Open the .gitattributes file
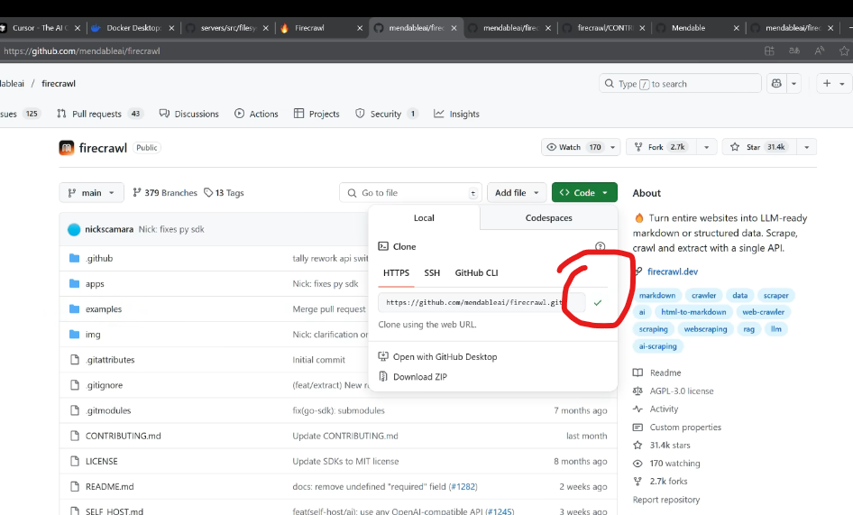 coord(110,360)
